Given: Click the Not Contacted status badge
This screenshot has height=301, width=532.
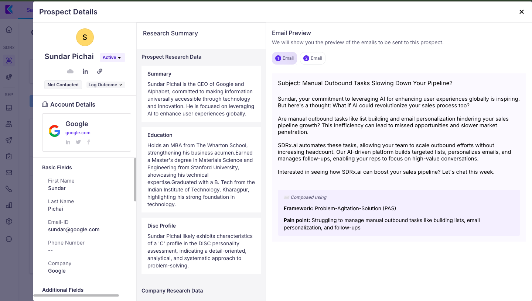Looking at the screenshot, I should 63,85.
